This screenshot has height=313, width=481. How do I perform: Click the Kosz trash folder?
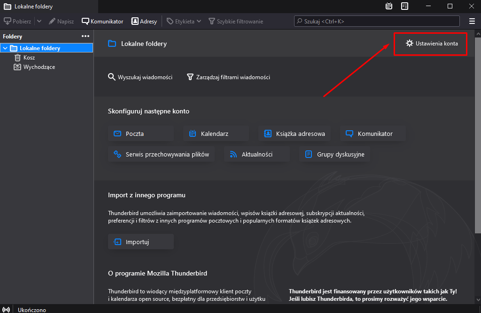coord(29,58)
